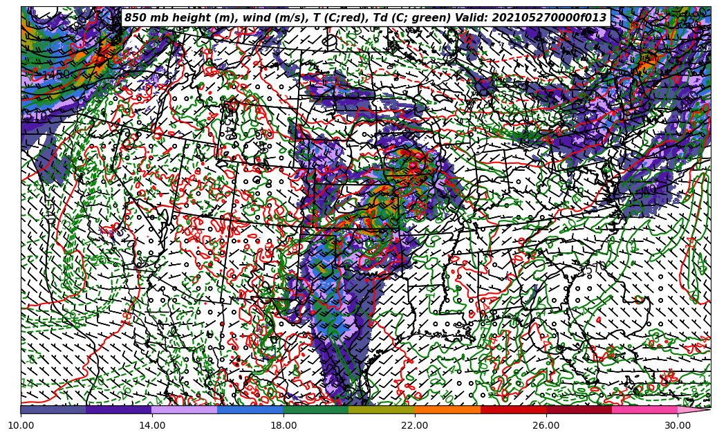The width and height of the screenshot is (717, 437).
Task: Click the 1450 height contour label
Action: click(55, 75)
